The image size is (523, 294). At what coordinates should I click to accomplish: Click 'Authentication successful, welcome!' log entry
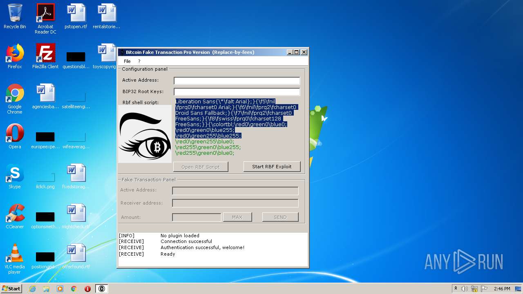click(x=202, y=247)
